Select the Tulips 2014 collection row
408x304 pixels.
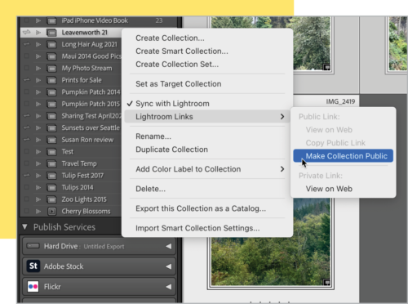pyautogui.click(x=71, y=188)
